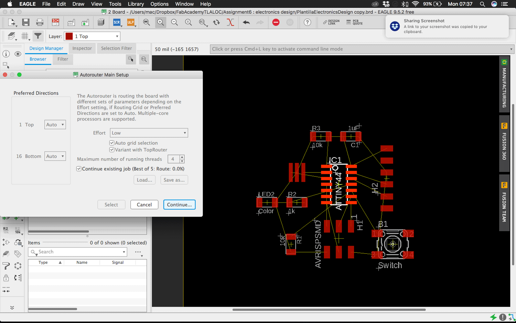Click the zoom-to-selection icon in Design Manager
Image resolution: width=516 pixels, height=323 pixels.
(x=144, y=59)
